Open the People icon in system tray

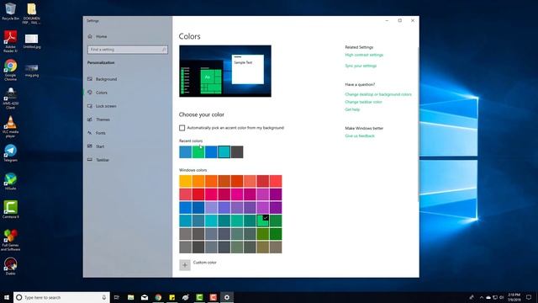coord(472,297)
